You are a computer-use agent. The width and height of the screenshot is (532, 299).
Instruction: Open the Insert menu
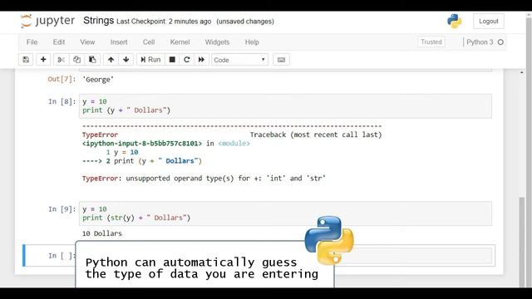coord(119,42)
